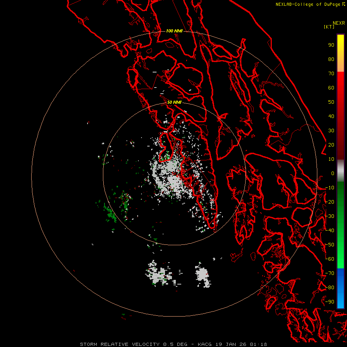The width and height of the screenshot is (347, 347).
Task: Click the -50 knot scale label
Action: pos(330,245)
